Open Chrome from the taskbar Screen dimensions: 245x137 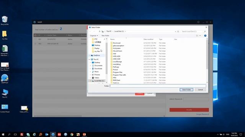pos(72,134)
